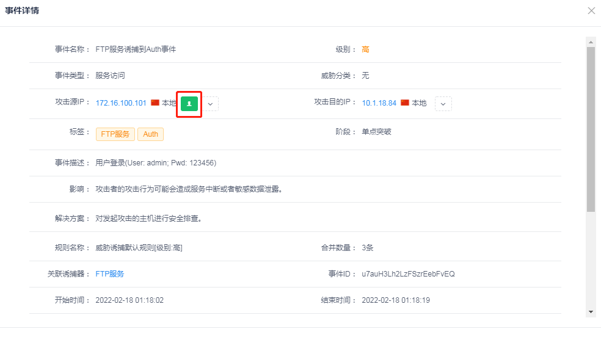Click the orange 高 severity level
This screenshot has width=601, height=340.
pos(365,49)
